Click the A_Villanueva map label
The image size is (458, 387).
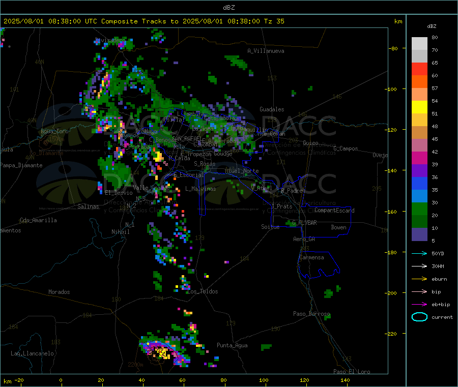[266, 51]
